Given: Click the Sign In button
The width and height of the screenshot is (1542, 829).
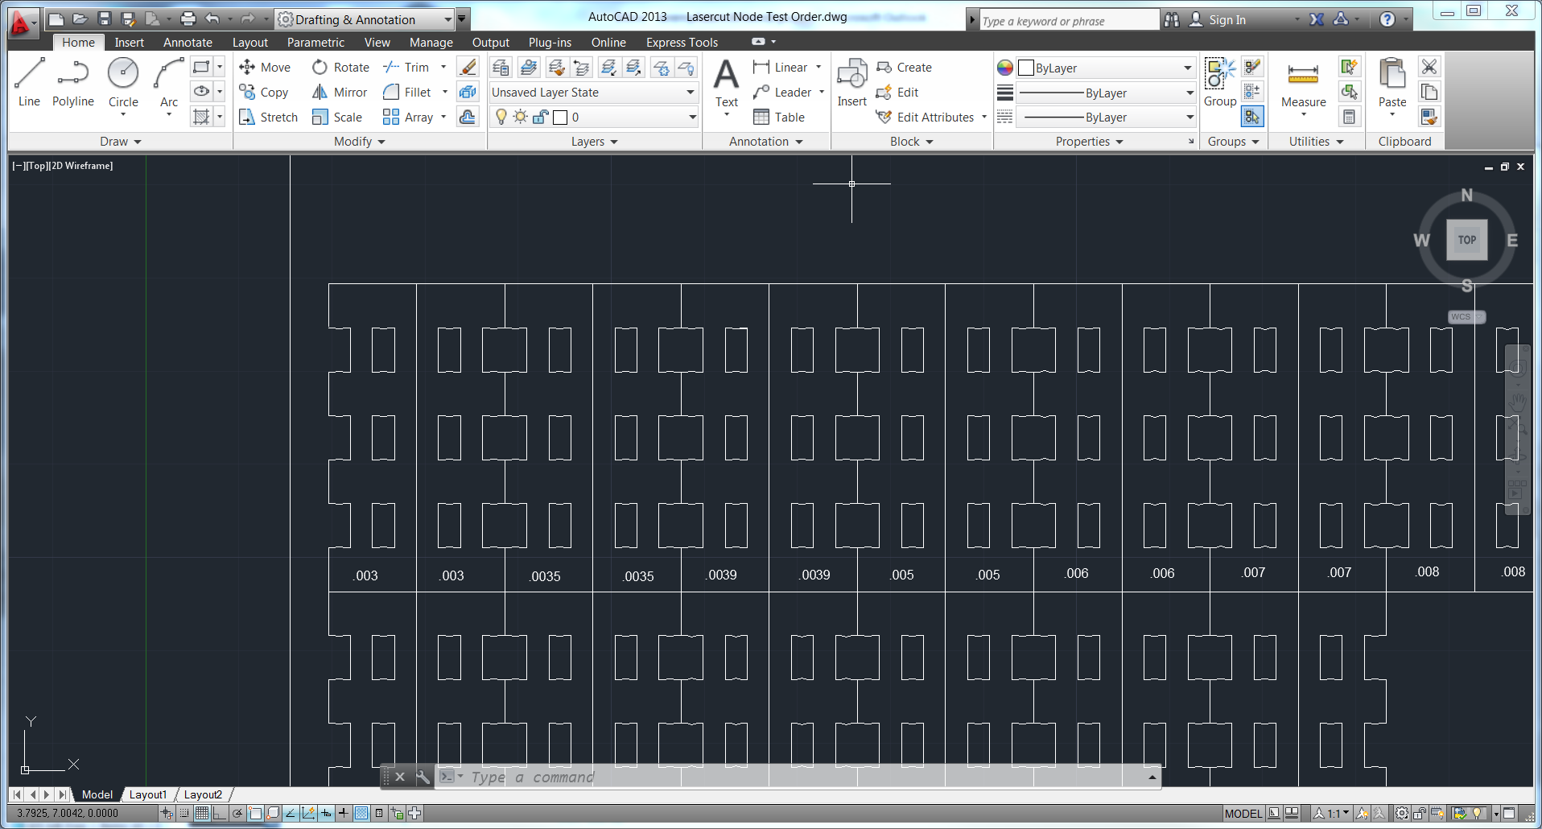Looking at the screenshot, I should 1226,20.
